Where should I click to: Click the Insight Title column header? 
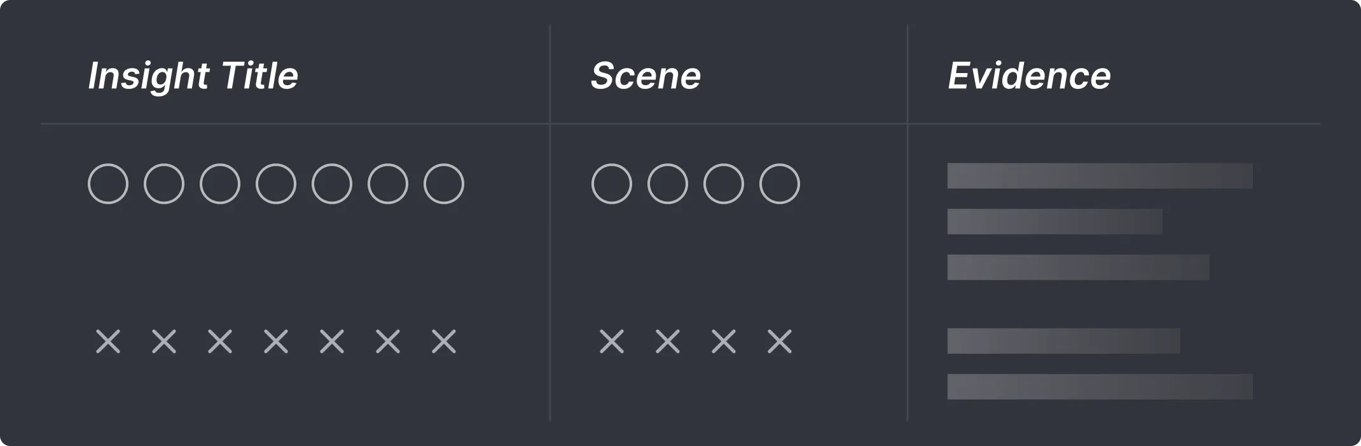pyautogui.click(x=193, y=76)
